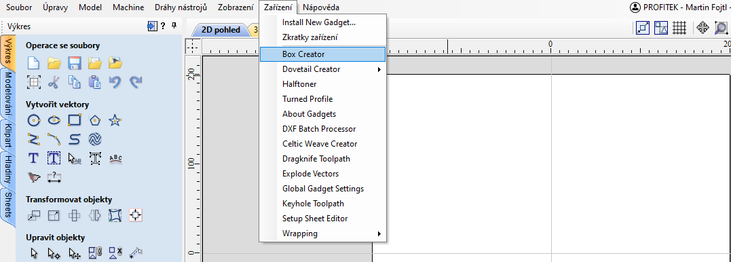Select the Draw Circle tool
This screenshot has width=731, height=262.
[x=33, y=121]
